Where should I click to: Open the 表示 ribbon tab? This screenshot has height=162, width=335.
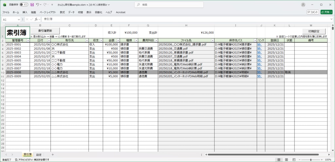click(89, 12)
